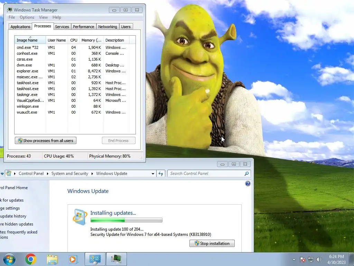Expand the arrow before Control Panel breadcrumb
The width and height of the screenshot is (354, 266).
pos(15,174)
